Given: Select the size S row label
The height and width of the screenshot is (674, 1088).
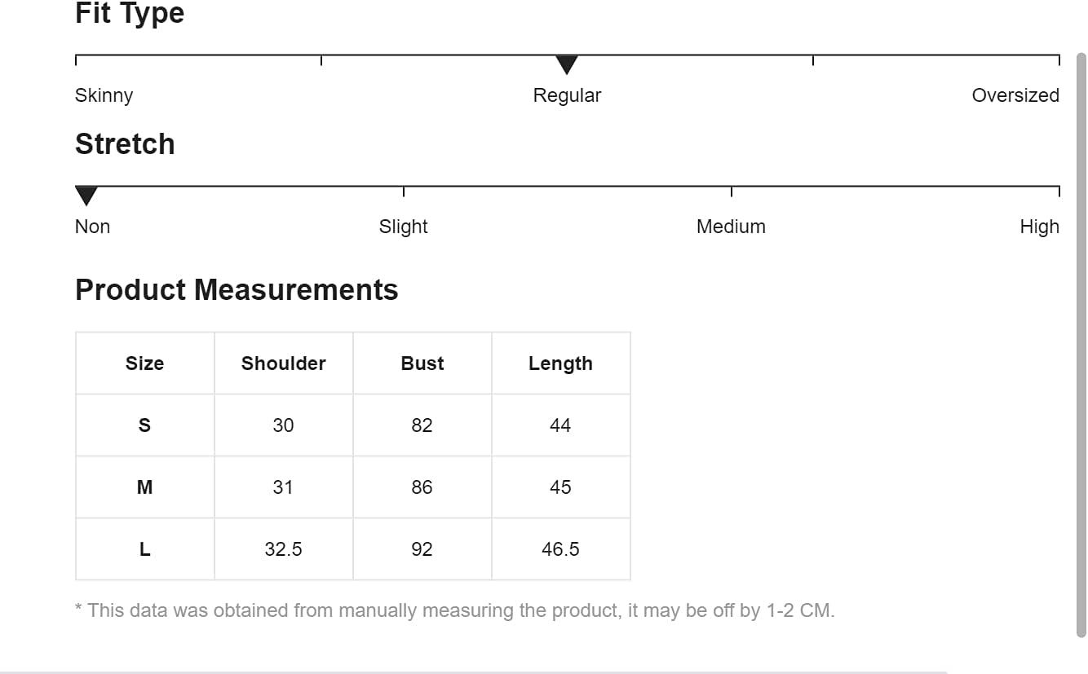Looking at the screenshot, I should click(x=144, y=425).
